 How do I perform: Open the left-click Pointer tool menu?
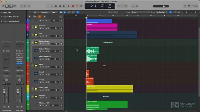(110, 12)
